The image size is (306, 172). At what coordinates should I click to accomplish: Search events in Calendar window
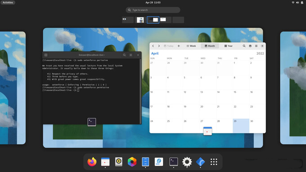[244, 46]
